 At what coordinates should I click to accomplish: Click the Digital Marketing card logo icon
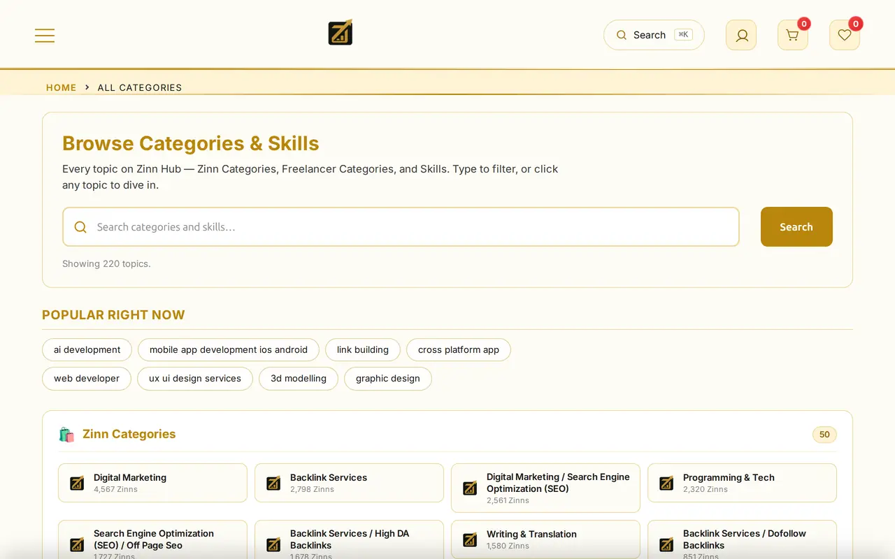point(77,483)
